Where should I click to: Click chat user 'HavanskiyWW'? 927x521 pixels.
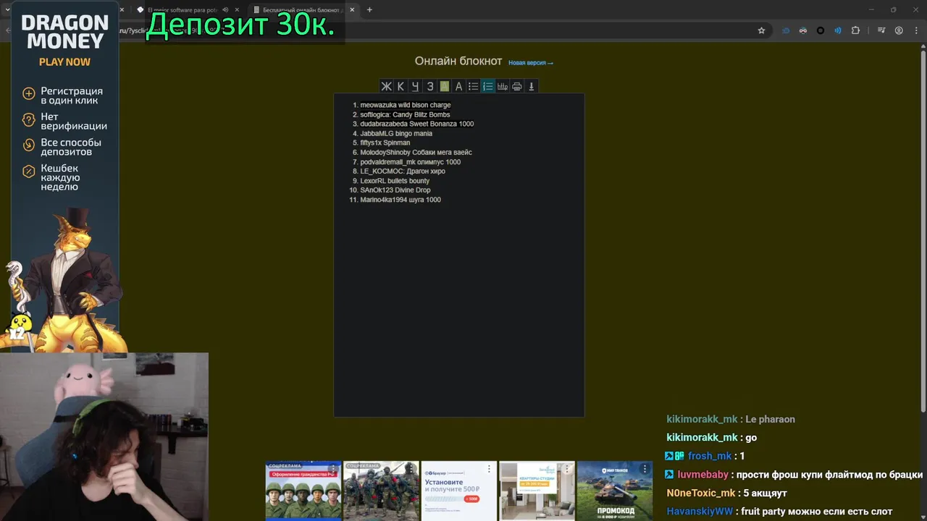700,512
